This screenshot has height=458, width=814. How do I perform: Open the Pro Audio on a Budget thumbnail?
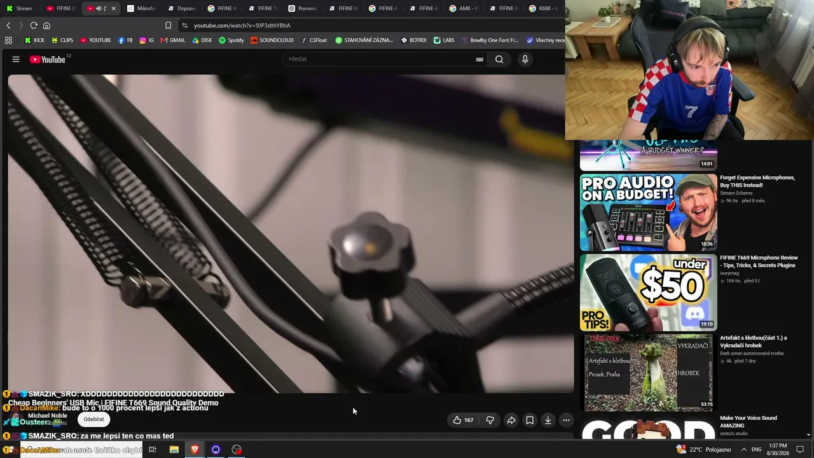pos(648,212)
